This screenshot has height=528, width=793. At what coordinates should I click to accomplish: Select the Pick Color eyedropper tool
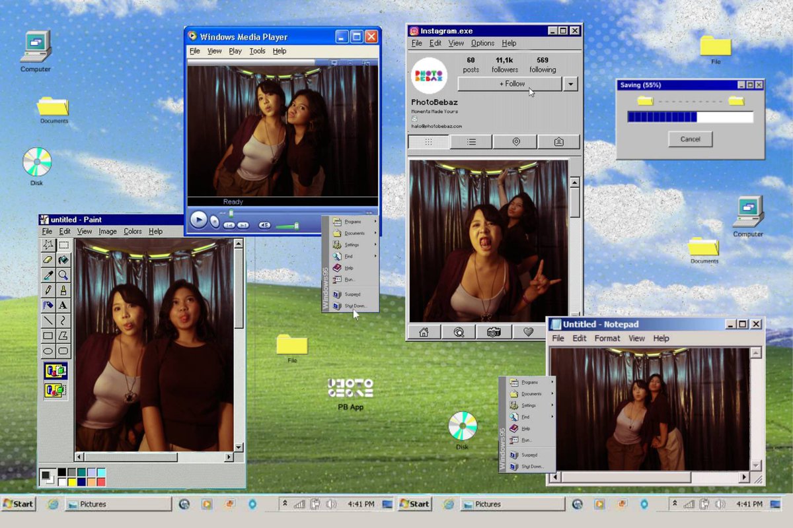click(x=48, y=275)
